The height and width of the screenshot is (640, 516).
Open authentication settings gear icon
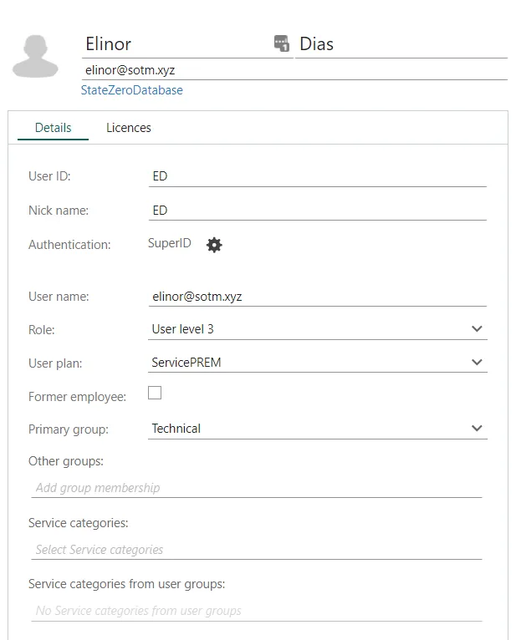click(x=214, y=245)
